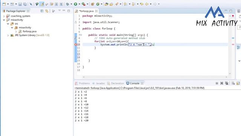Click the Open Task folder icon
241x136 pixels.
(111, 4)
